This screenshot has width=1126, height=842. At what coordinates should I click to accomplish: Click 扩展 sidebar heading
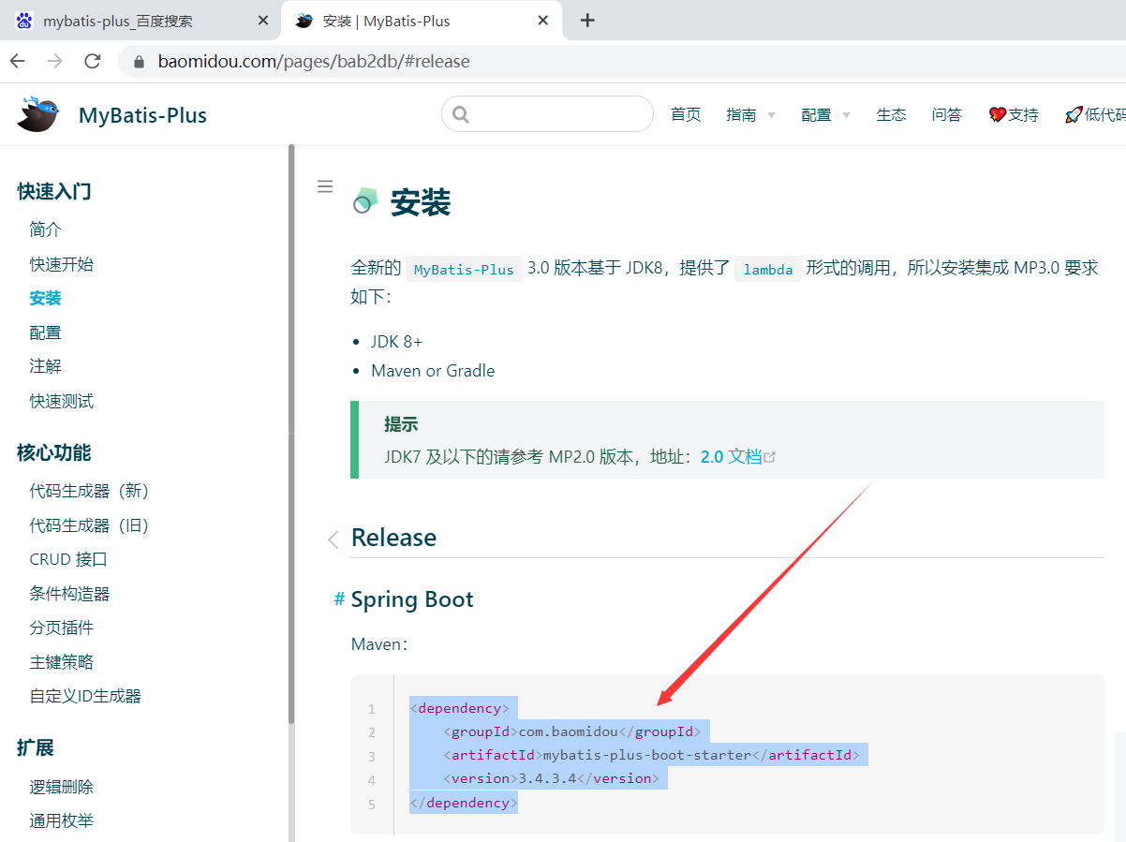click(36, 748)
